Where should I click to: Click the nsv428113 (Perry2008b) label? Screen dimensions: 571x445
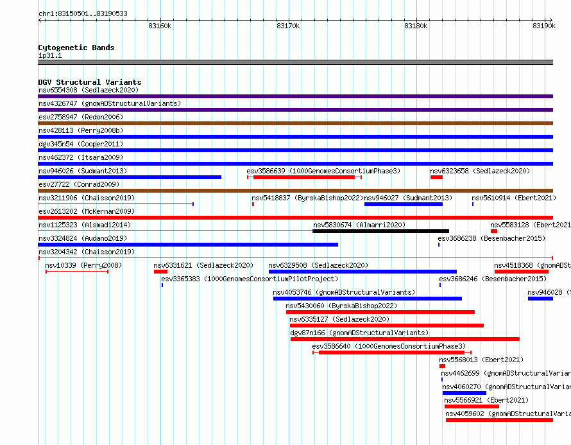click(81, 130)
